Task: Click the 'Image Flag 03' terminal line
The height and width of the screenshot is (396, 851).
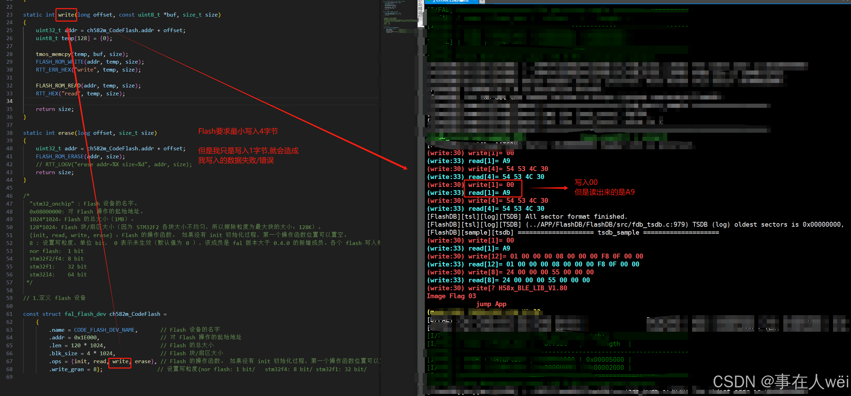Action: (451, 296)
